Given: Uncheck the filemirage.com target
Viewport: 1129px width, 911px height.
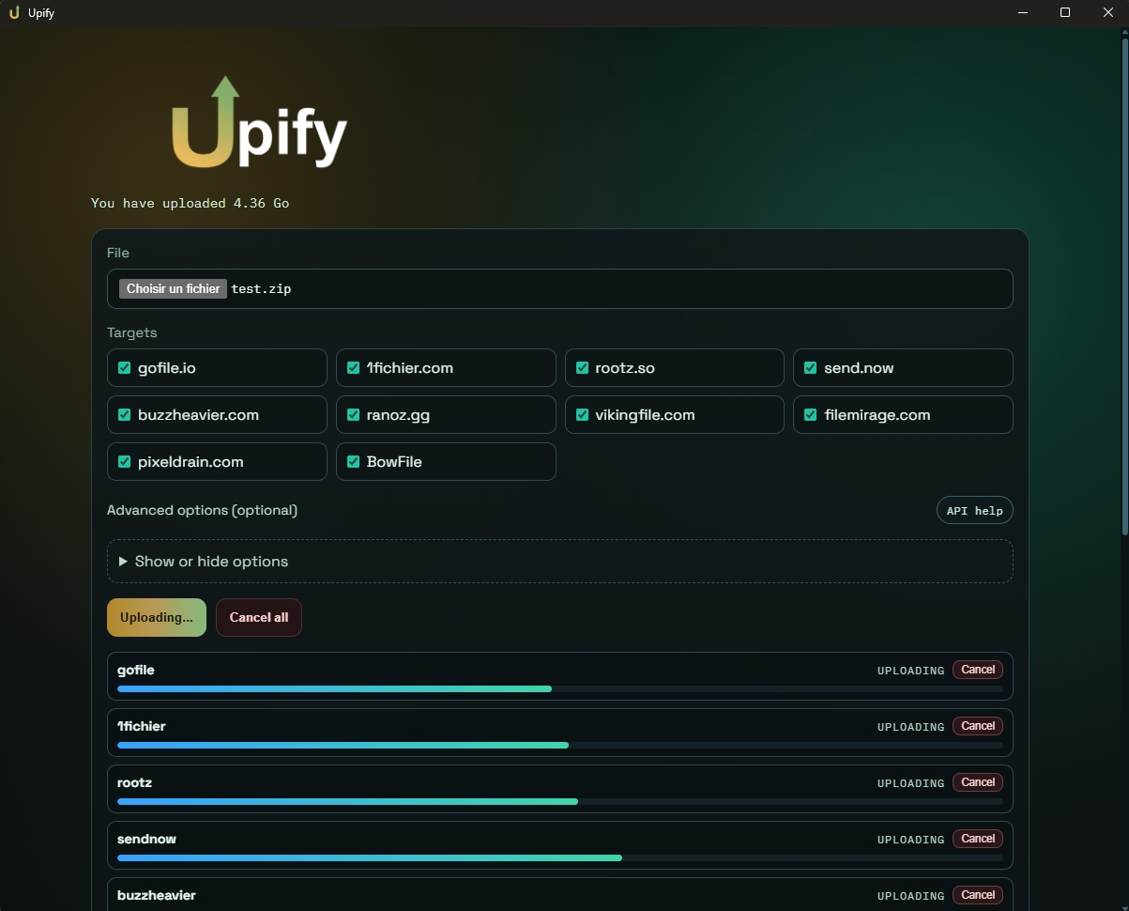Looking at the screenshot, I should point(812,415).
